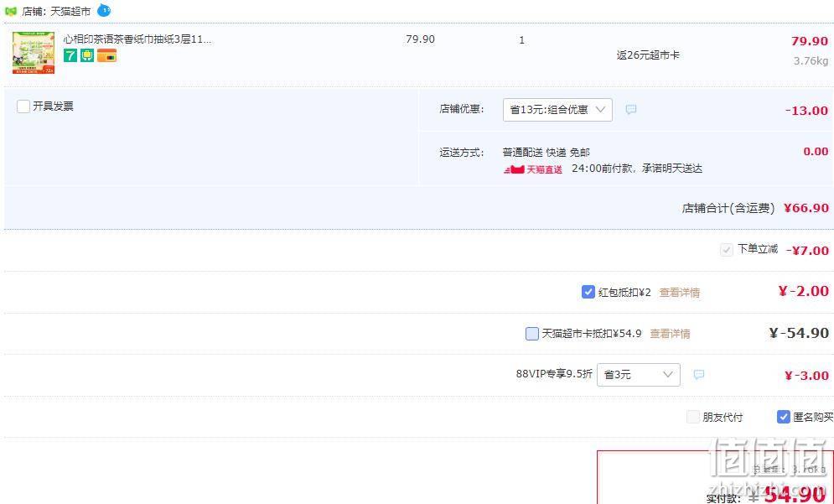Click the orange card payment badge icon

tap(107, 55)
